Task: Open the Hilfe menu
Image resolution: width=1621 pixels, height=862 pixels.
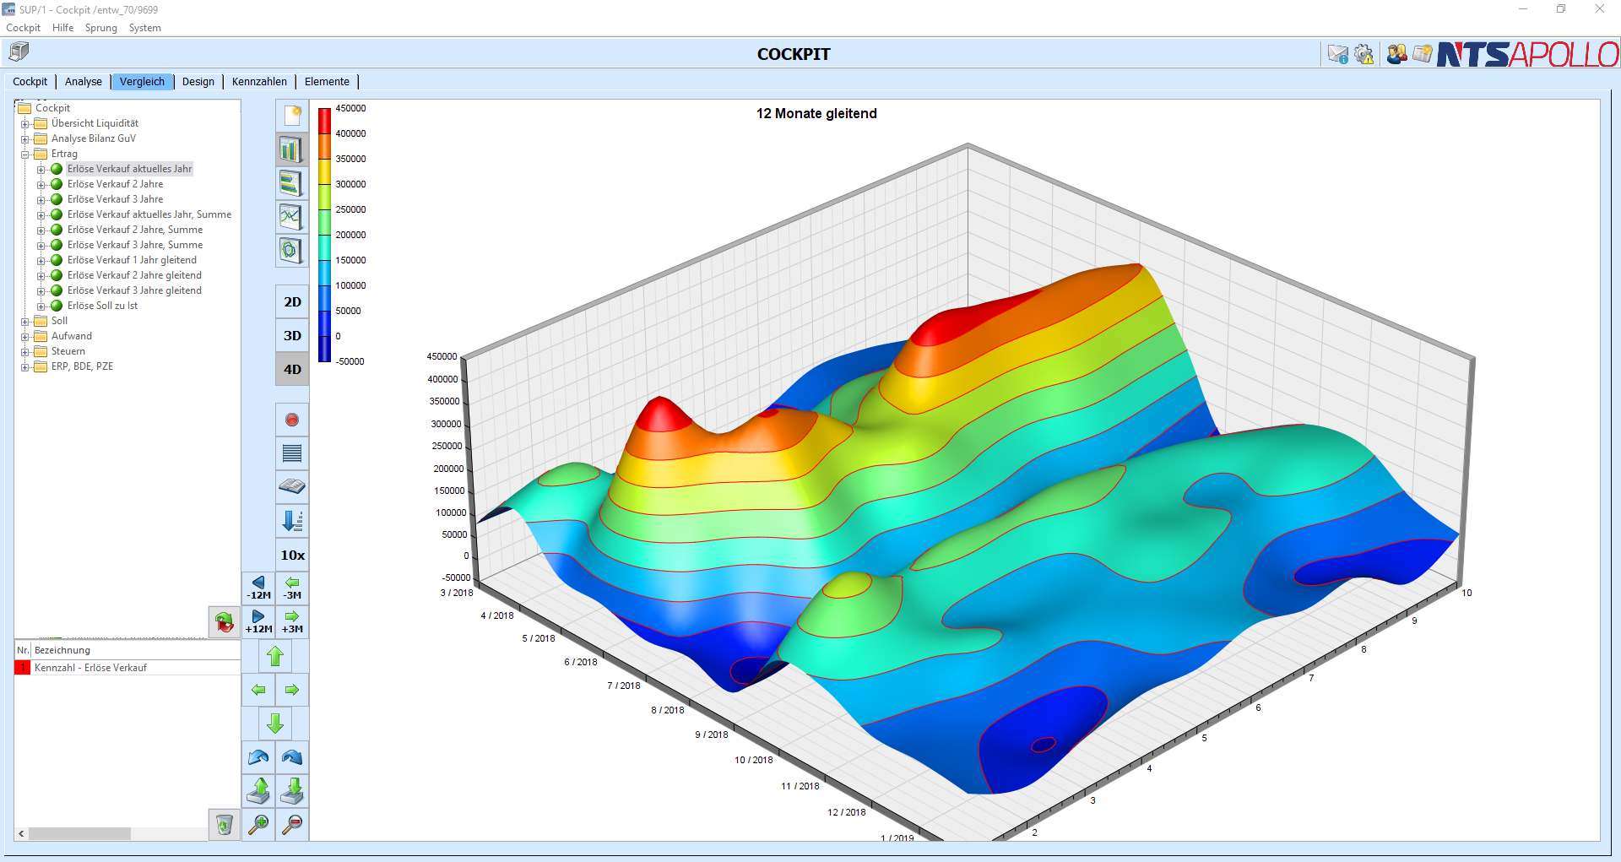Action: 62,28
